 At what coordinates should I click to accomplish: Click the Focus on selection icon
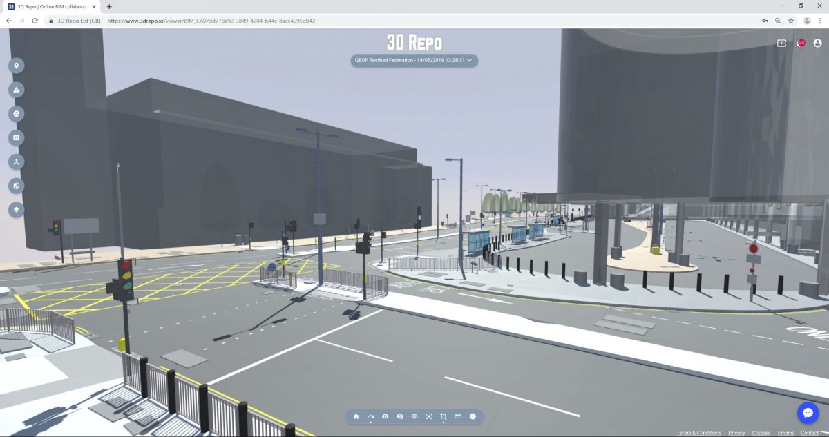point(429,416)
